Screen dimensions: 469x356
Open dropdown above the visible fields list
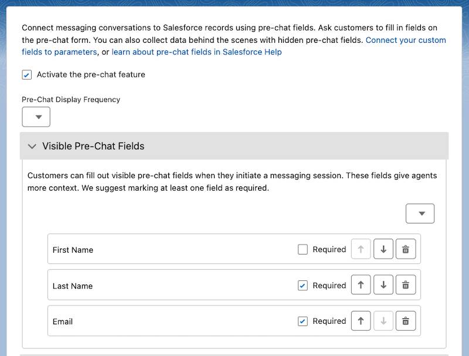[420, 213]
